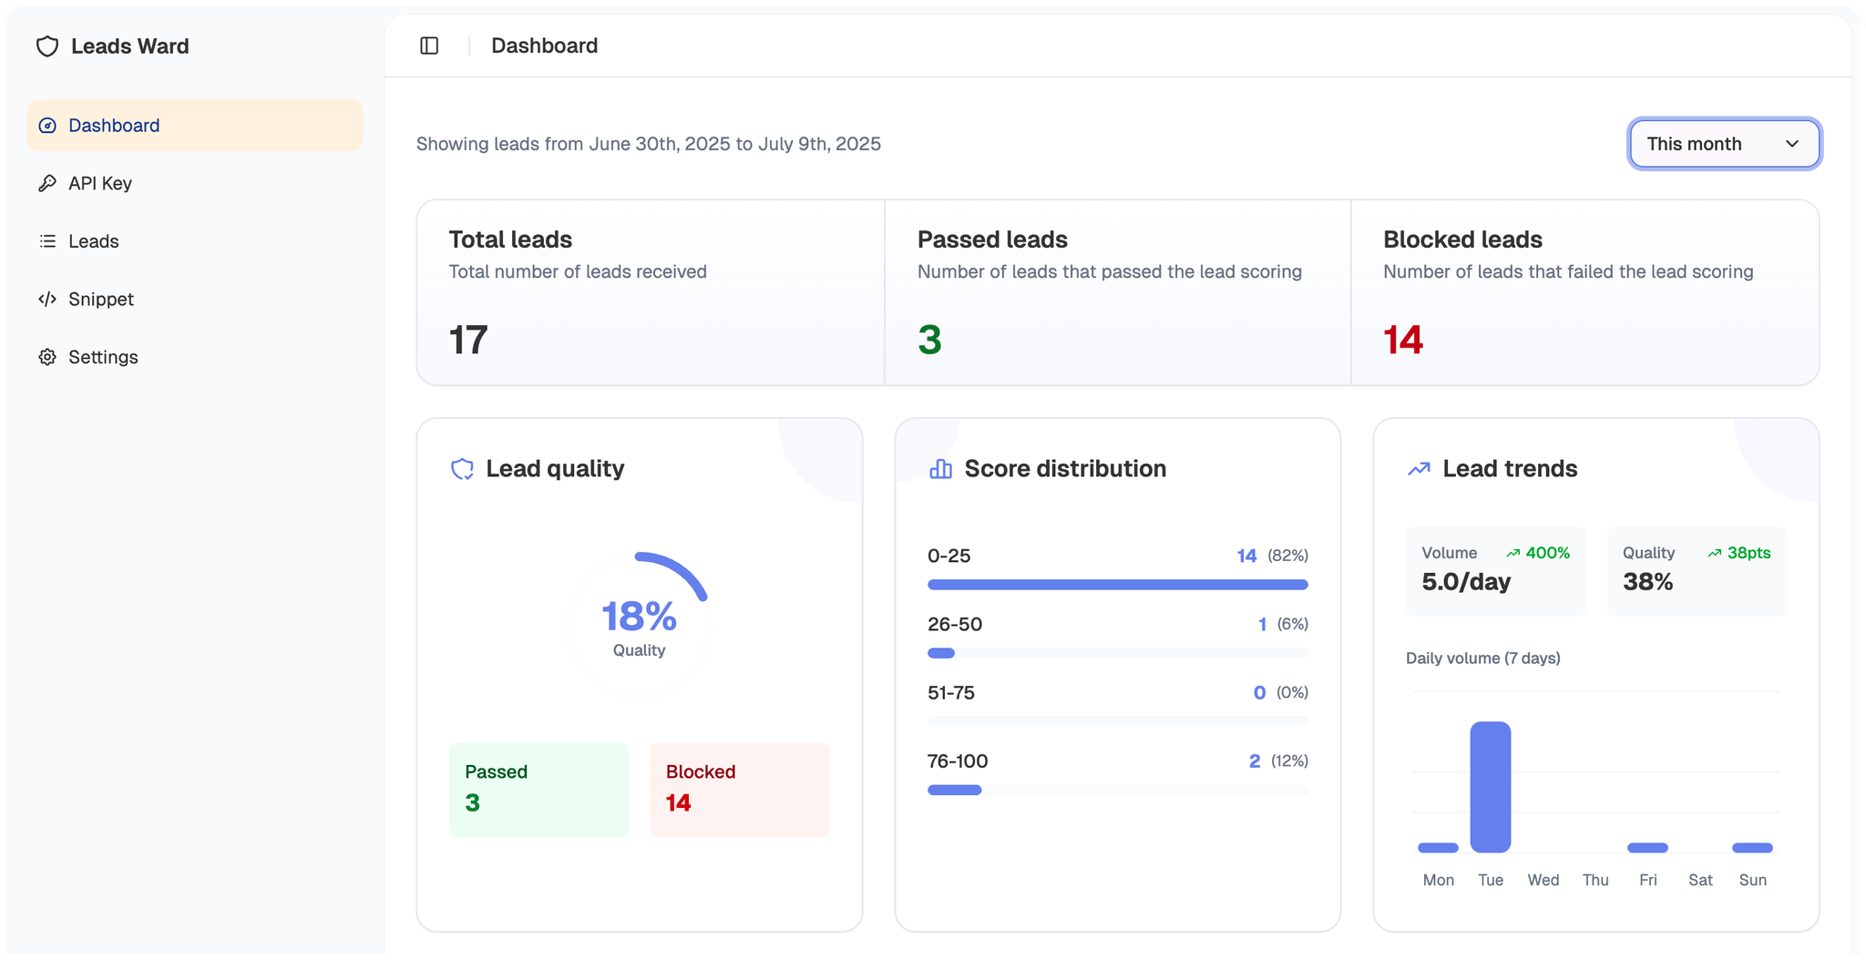This screenshot has height=960, width=1866.
Task: Click the 0-25 score distribution bar
Action: point(1117,584)
